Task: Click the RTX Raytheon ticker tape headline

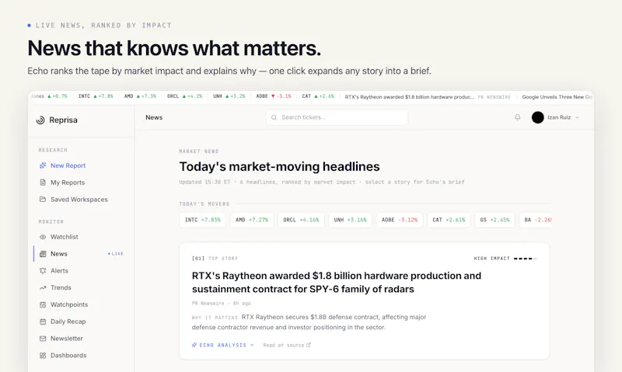Action: pos(410,96)
